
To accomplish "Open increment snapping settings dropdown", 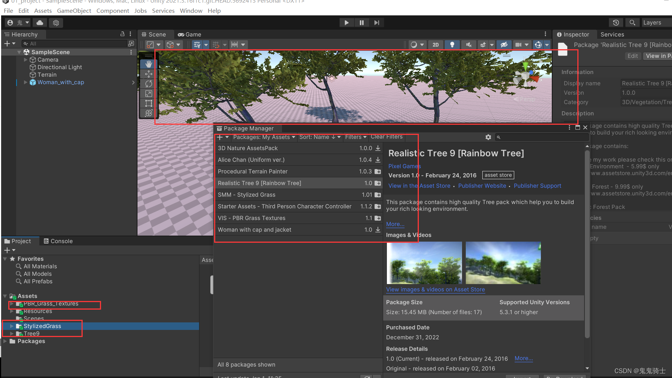I will click(x=238, y=45).
